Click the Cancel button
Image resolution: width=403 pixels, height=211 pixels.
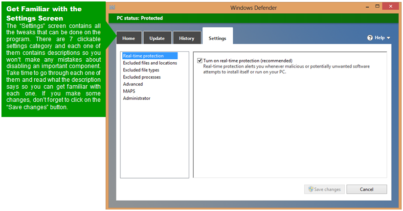(x=366, y=189)
